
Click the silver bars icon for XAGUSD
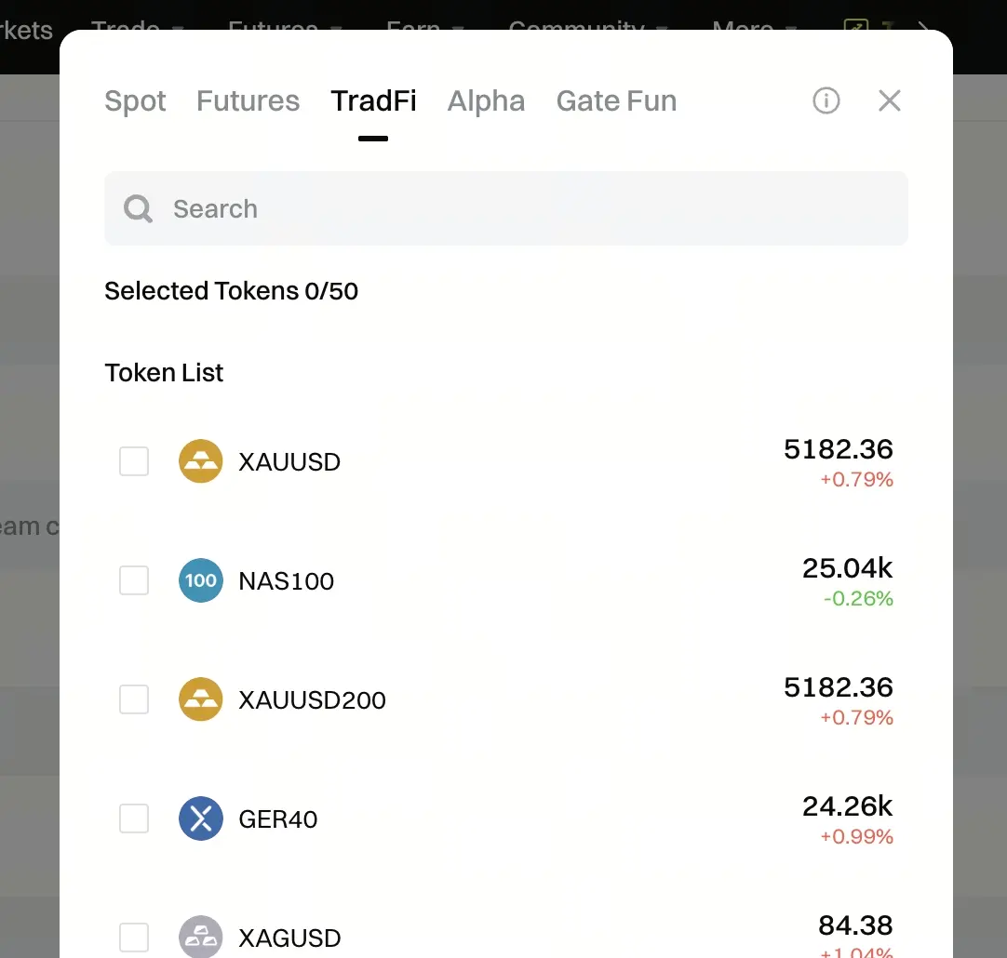pos(201,937)
